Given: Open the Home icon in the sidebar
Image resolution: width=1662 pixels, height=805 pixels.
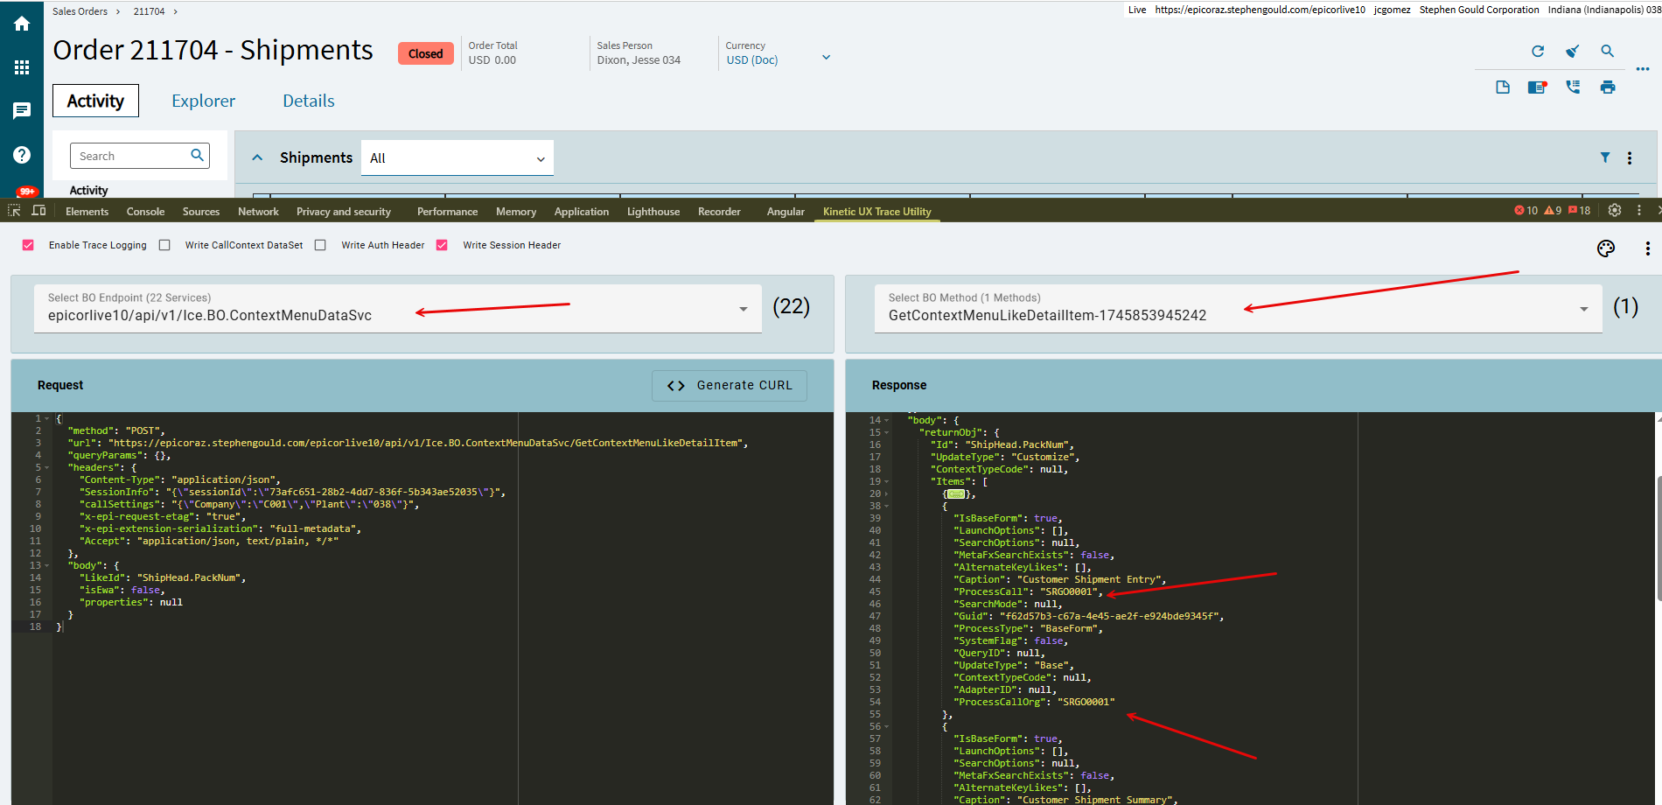Looking at the screenshot, I should 22,24.
